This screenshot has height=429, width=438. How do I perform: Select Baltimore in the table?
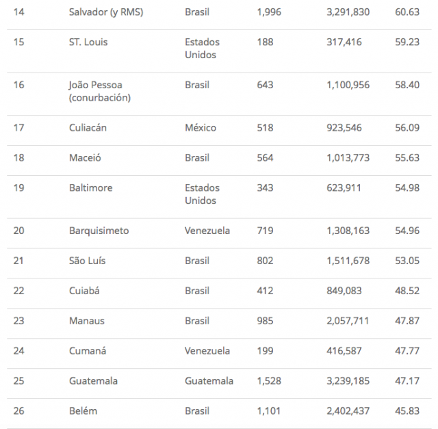[x=90, y=187]
